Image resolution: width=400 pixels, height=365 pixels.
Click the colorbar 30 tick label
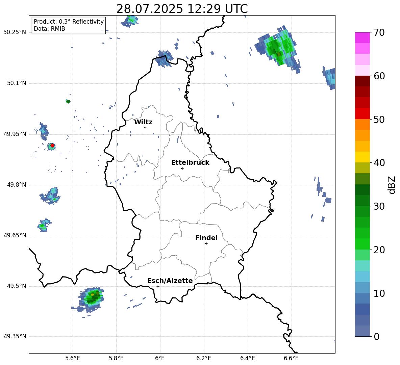(379, 206)
